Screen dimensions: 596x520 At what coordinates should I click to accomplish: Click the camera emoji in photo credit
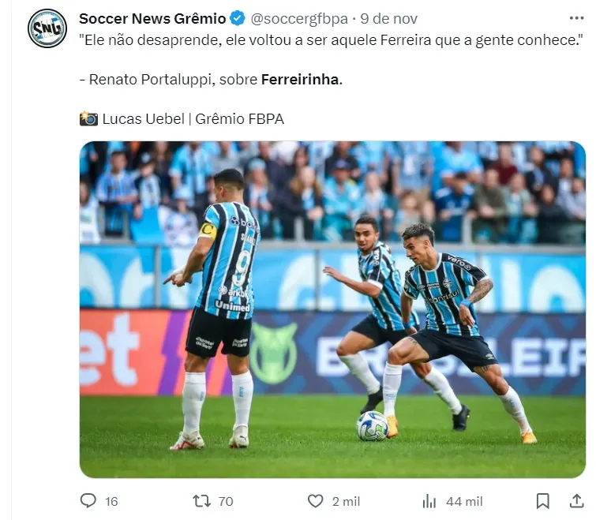[88, 118]
